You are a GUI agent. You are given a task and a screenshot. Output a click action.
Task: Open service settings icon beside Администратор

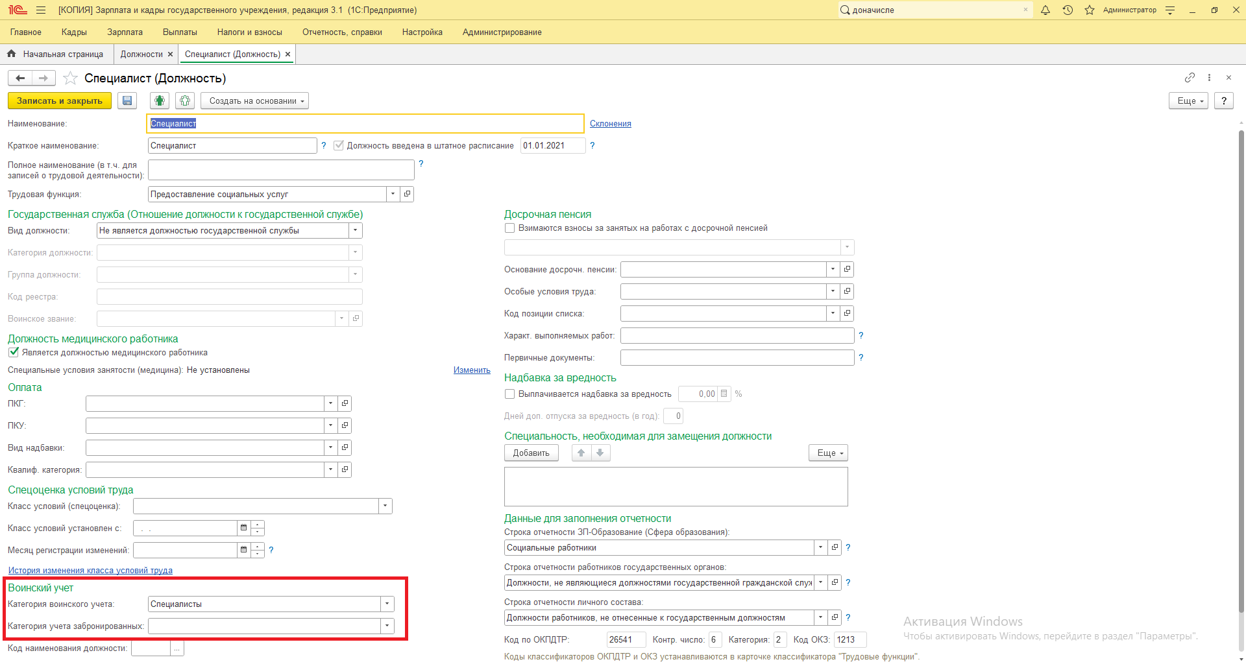click(1170, 10)
